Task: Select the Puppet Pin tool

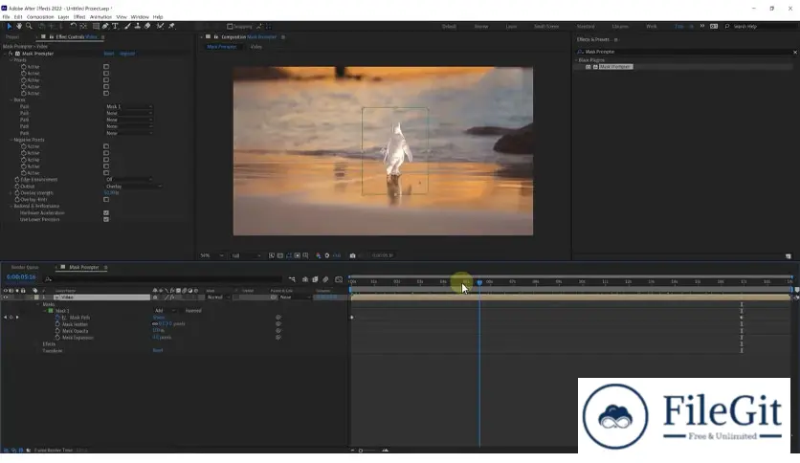Action: 171,26
